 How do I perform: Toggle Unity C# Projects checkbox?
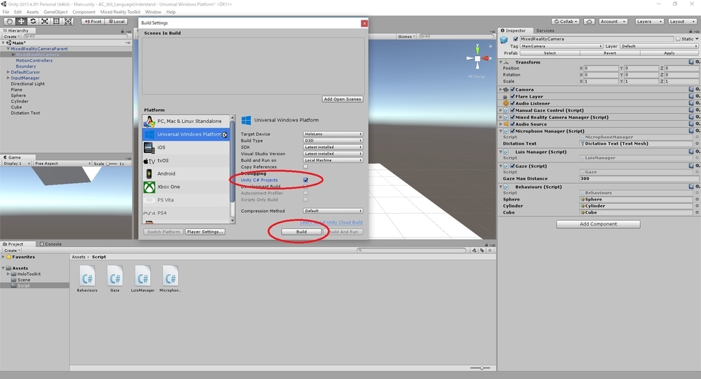[306, 180]
